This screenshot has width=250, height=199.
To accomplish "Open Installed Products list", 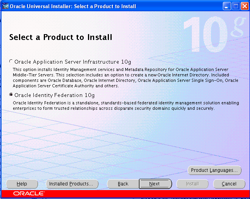I will [x=72, y=184].
